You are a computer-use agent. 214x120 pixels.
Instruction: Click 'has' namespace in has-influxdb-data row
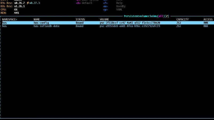coord(4,26)
